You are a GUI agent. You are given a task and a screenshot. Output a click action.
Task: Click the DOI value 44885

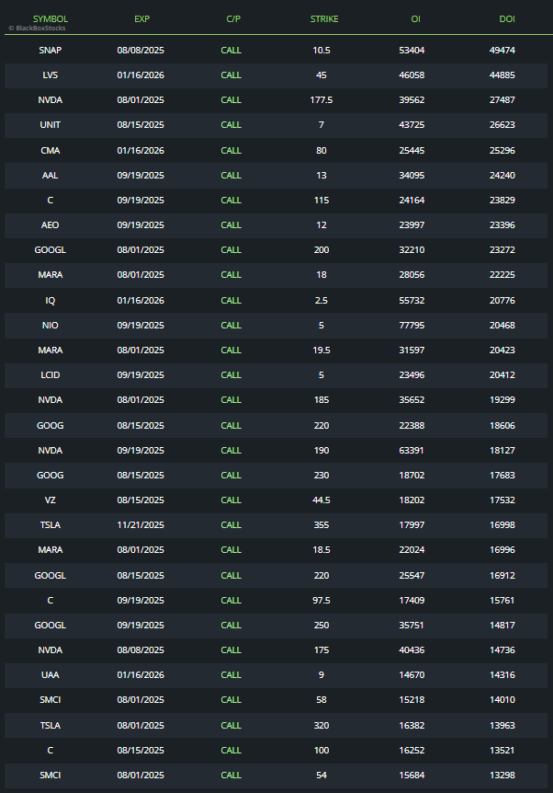pos(502,75)
